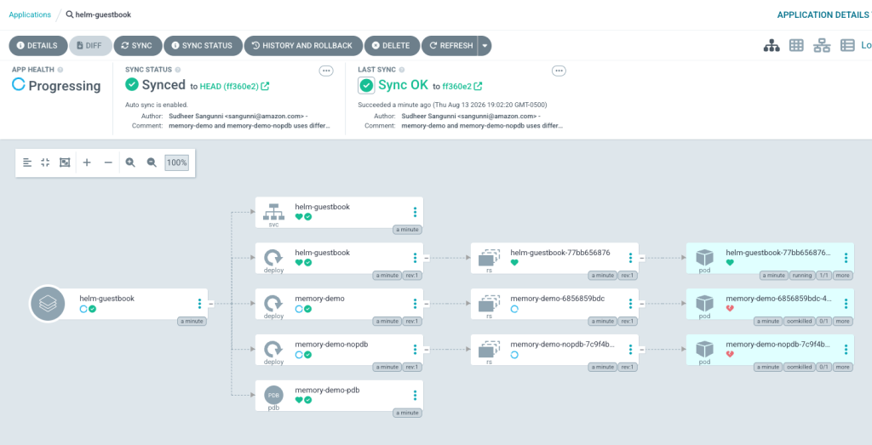Click the DELETE application button
Screen dimensions: 872x445
pos(392,46)
